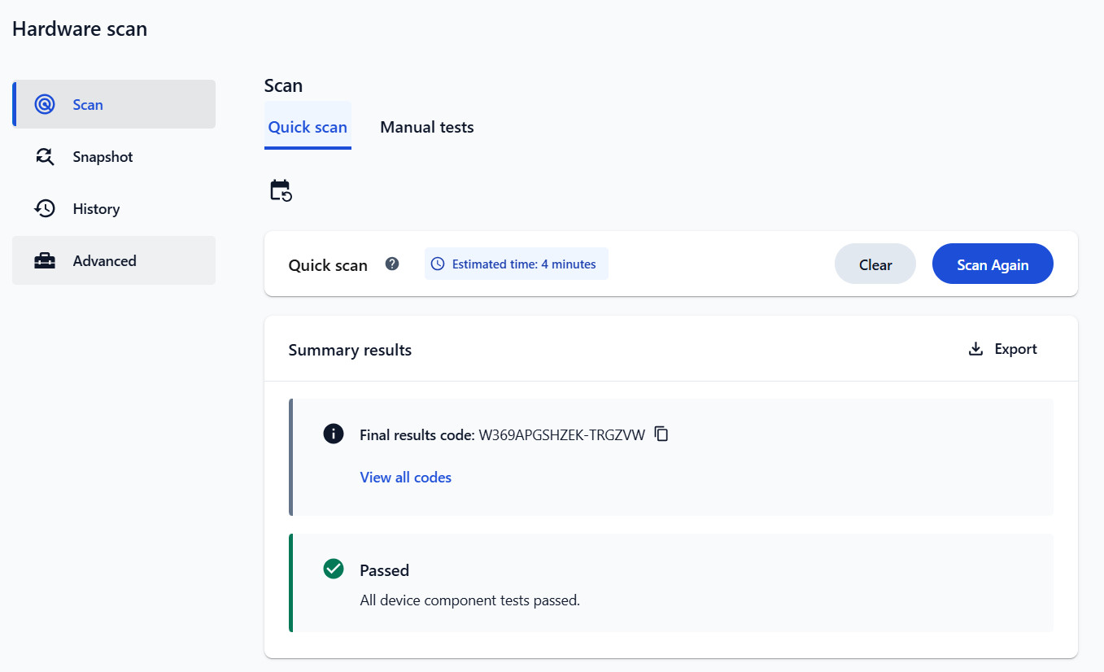Click the Clear button
This screenshot has height=672, width=1104.
pos(875,264)
